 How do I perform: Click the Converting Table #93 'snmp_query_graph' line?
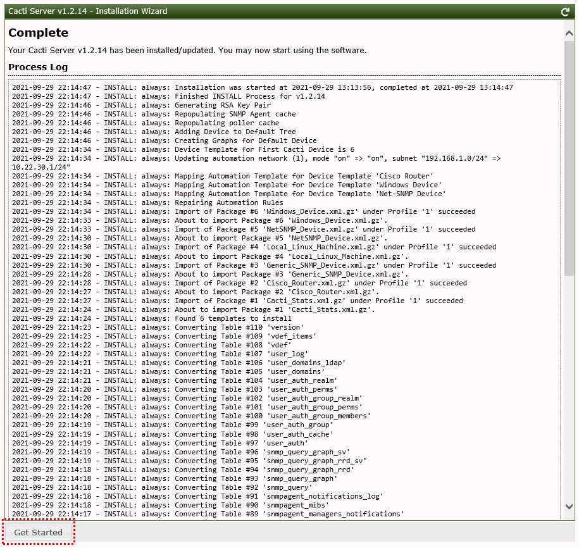(175, 479)
